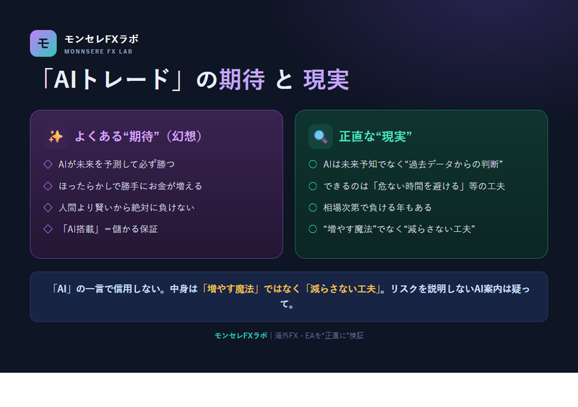The width and height of the screenshot is (578, 407).
Task: Click the text AIが未来を予測して必ず勝つ
Action: (116, 164)
